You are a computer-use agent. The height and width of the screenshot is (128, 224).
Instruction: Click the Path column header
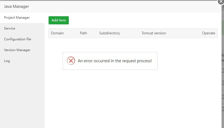tap(83, 33)
